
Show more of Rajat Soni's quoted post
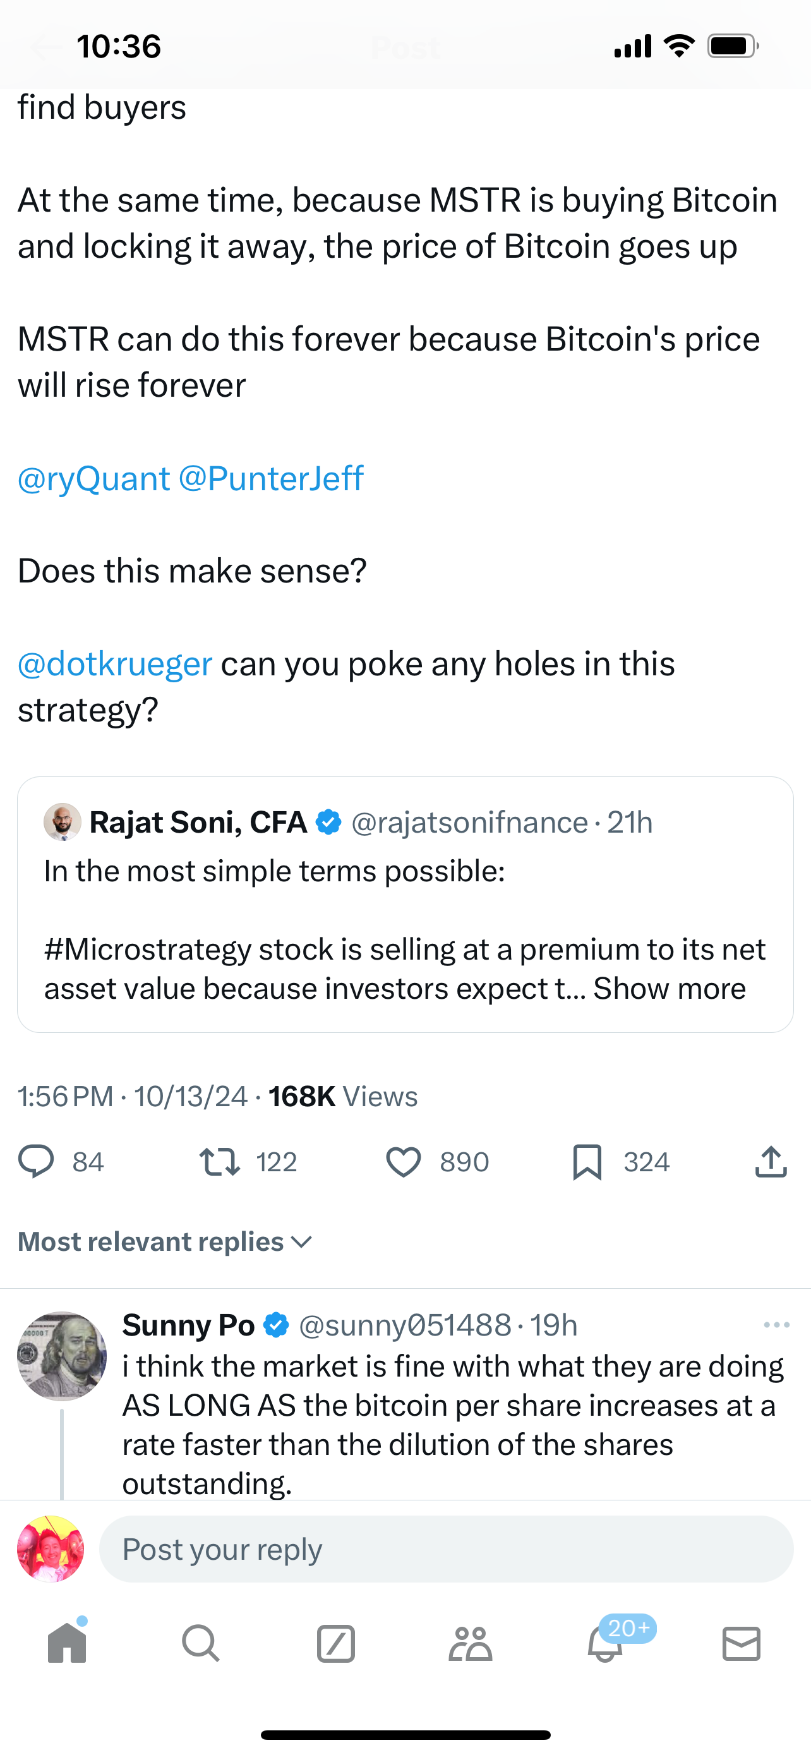[670, 989]
